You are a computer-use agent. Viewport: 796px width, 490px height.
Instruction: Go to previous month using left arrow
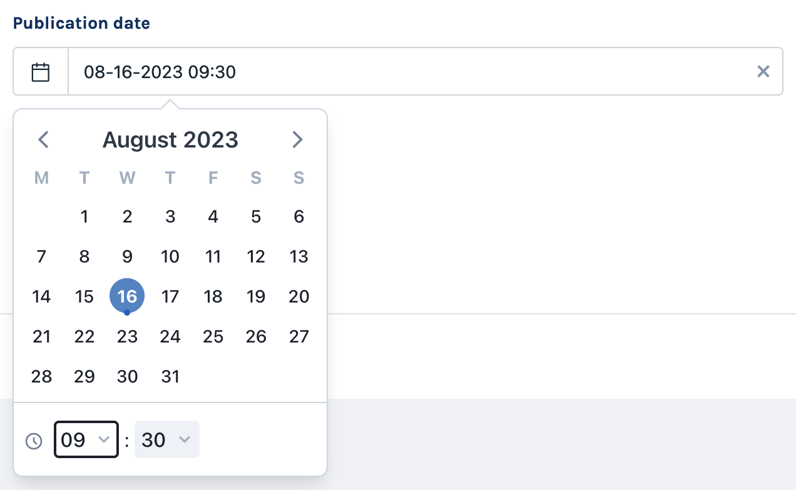tap(43, 139)
